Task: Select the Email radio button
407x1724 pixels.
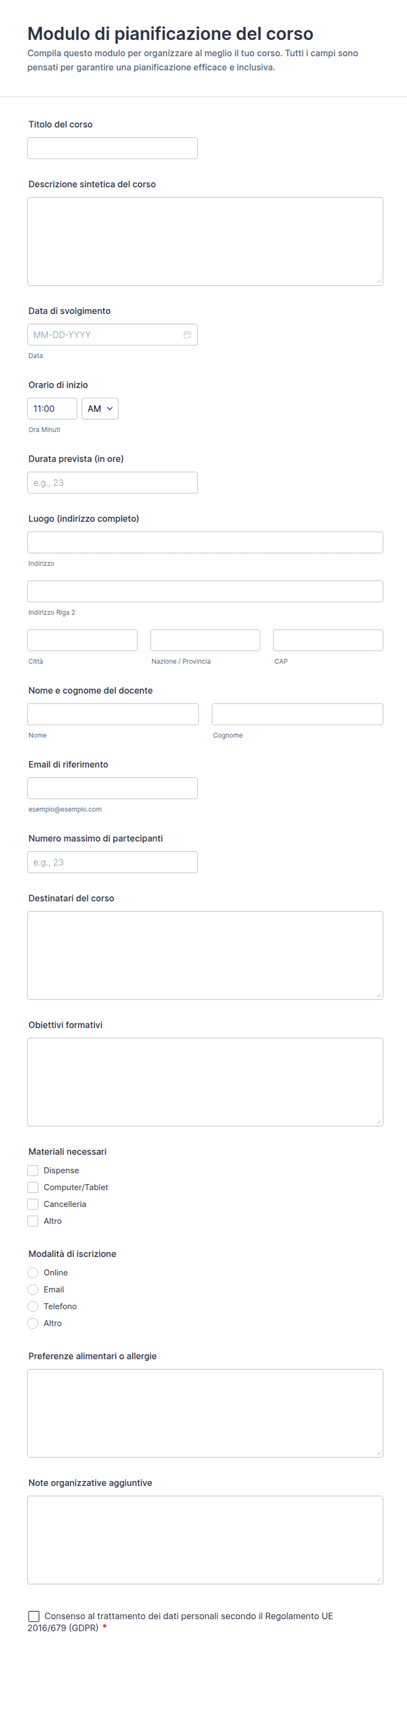Action: point(33,1290)
